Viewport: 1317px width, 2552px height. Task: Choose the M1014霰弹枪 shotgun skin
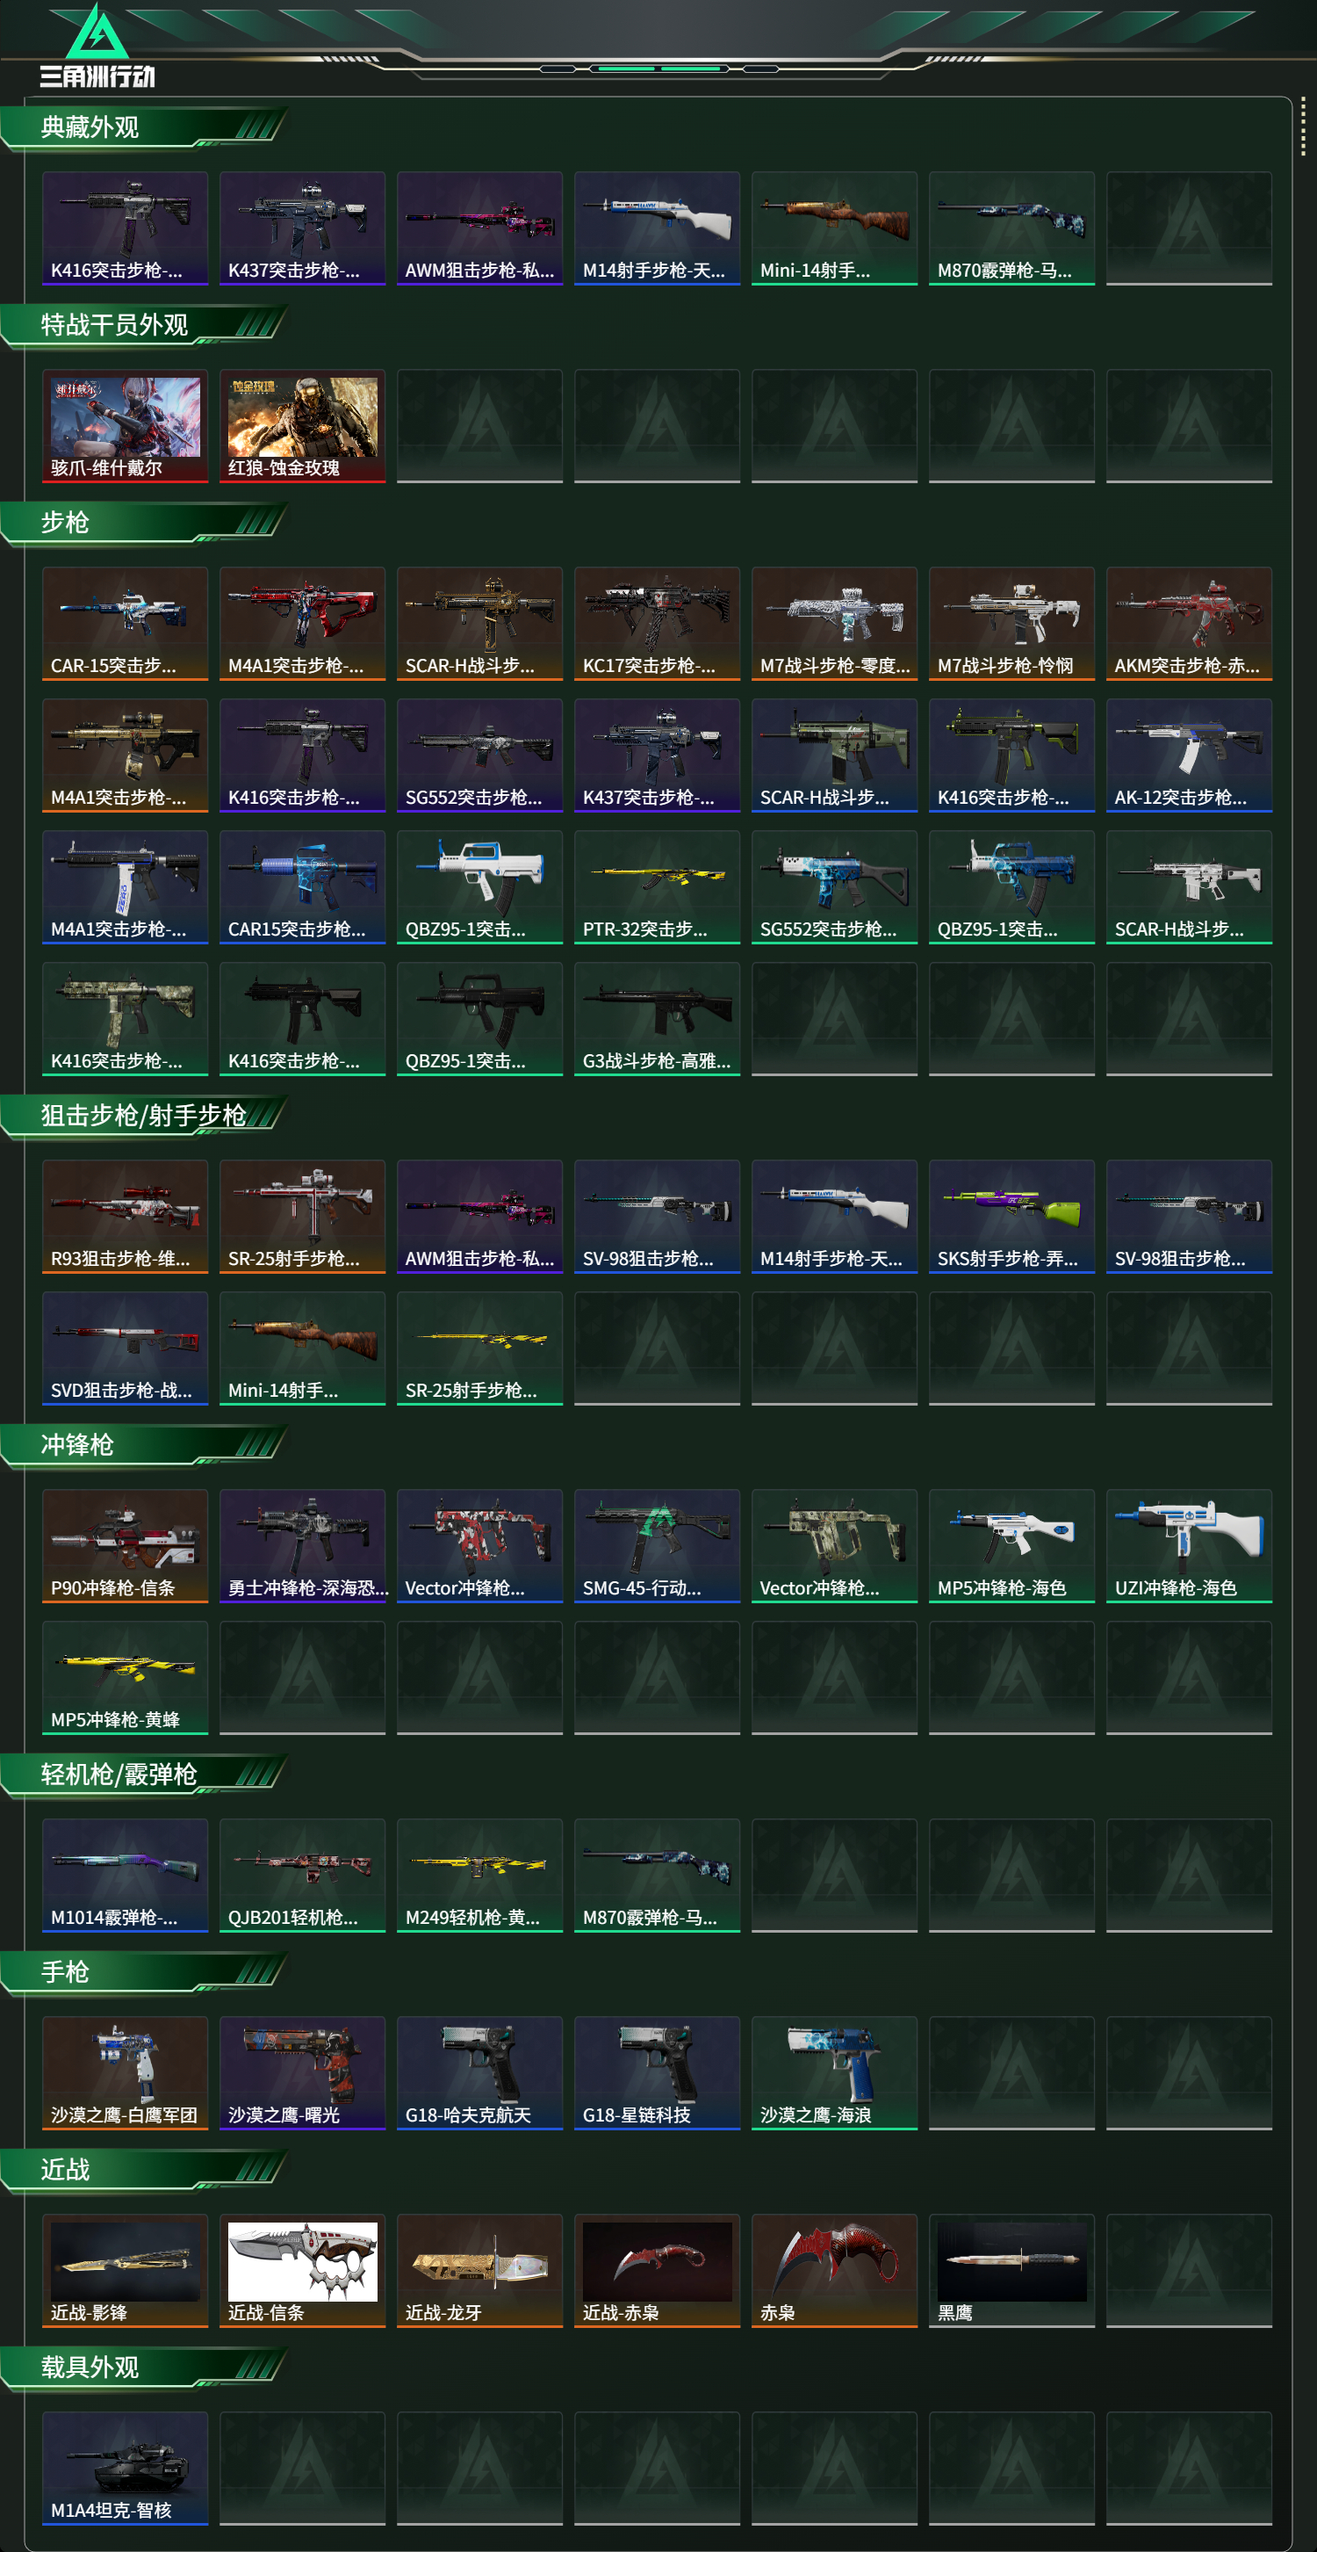pos(125,1876)
